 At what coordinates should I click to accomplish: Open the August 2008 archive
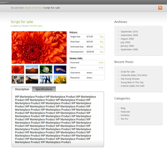click(127, 39)
